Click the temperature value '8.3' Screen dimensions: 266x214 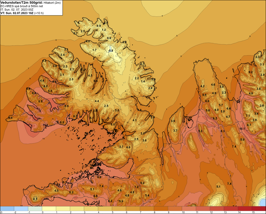223,131
